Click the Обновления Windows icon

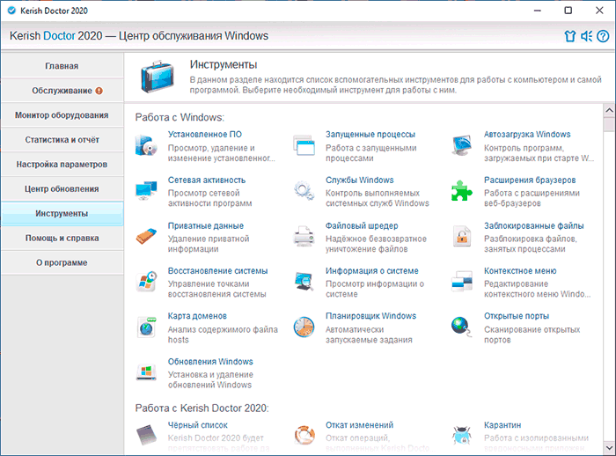147,372
